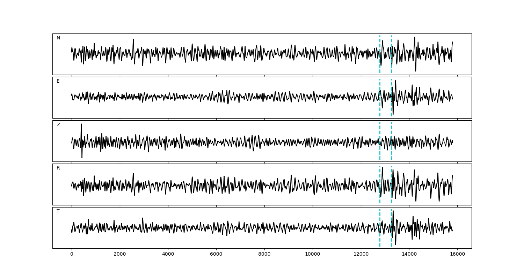Click the x-axis tick label 12000

(361, 254)
